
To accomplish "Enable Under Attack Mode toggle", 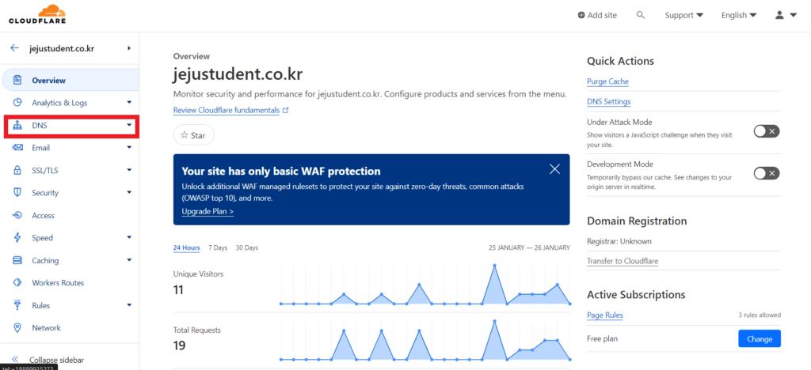I will 767,131.
